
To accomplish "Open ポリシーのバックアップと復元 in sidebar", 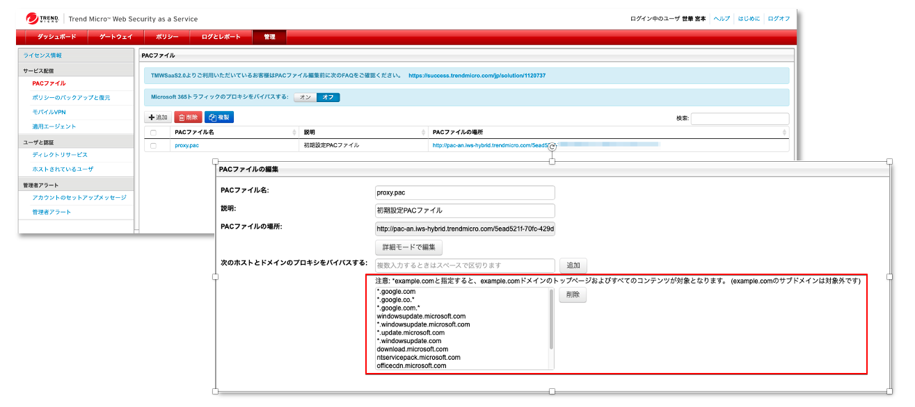I will [x=71, y=98].
